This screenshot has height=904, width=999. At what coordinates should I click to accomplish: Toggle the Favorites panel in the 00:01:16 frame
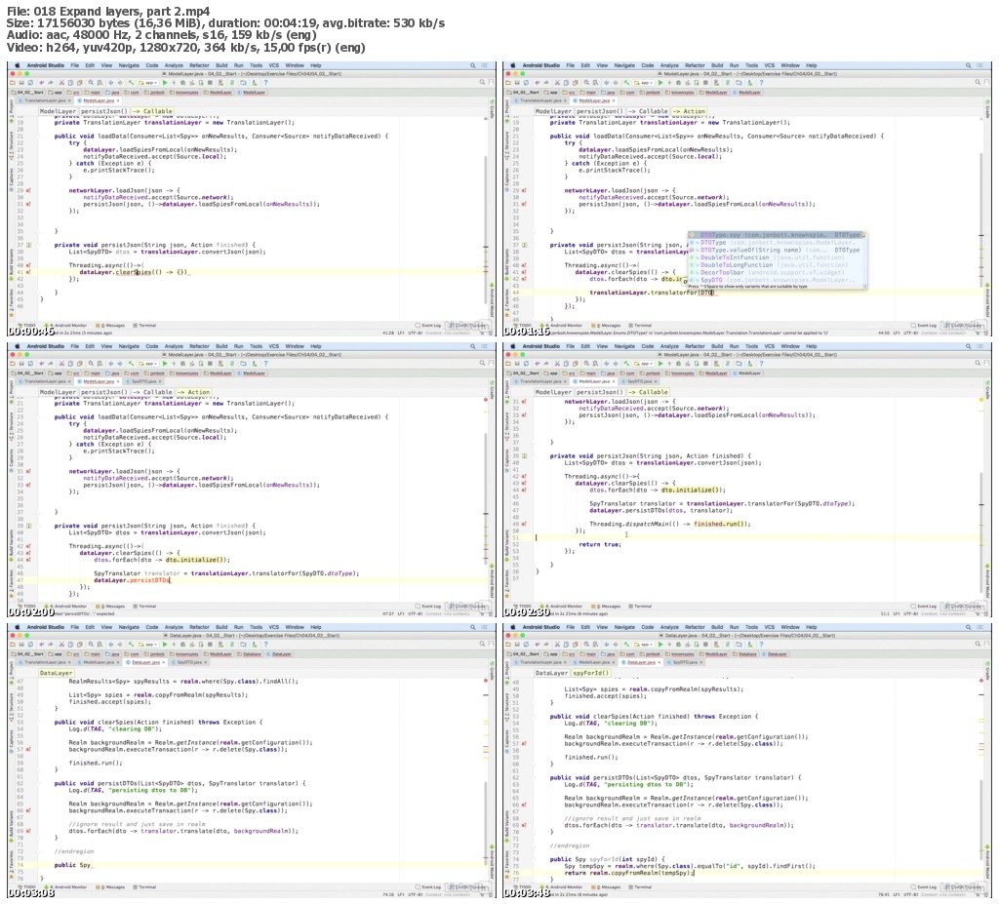507,302
